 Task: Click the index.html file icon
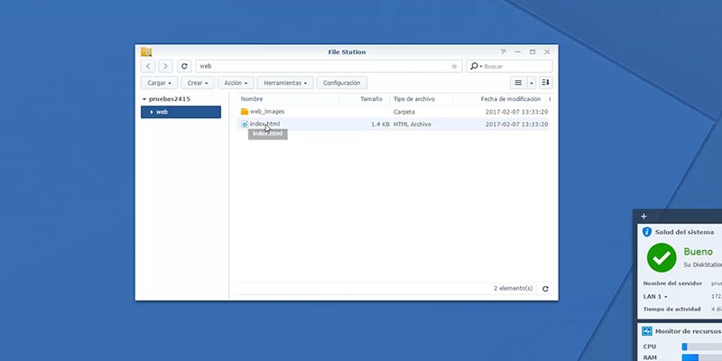tap(245, 125)
